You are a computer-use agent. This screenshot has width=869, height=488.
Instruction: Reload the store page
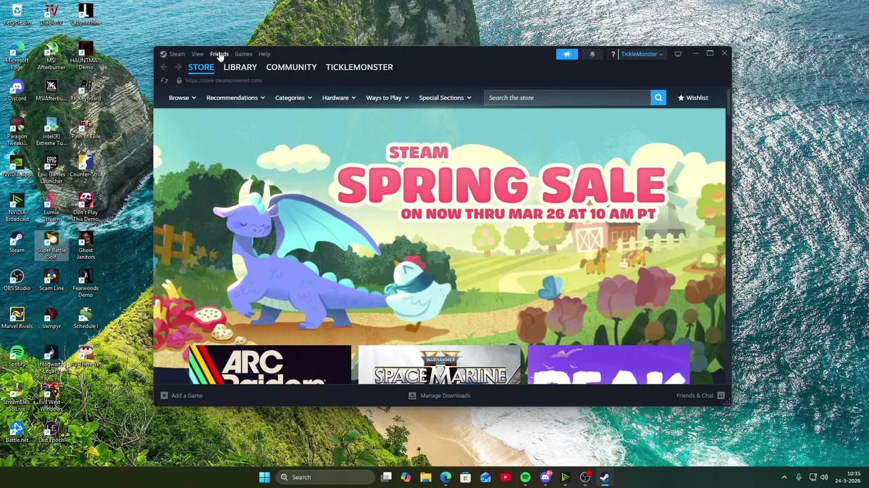click(164, 81)
